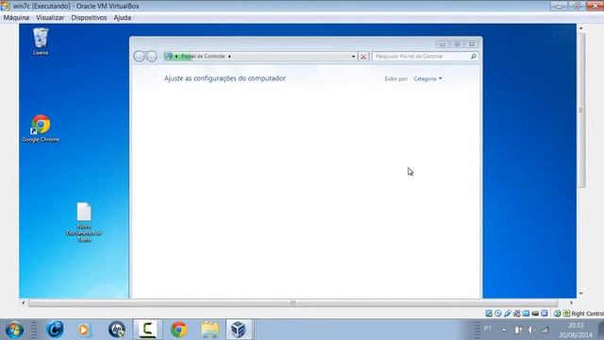Open the Ajuda menu
The height and width of the screenshot is (340, 604).
pos(122,18)
